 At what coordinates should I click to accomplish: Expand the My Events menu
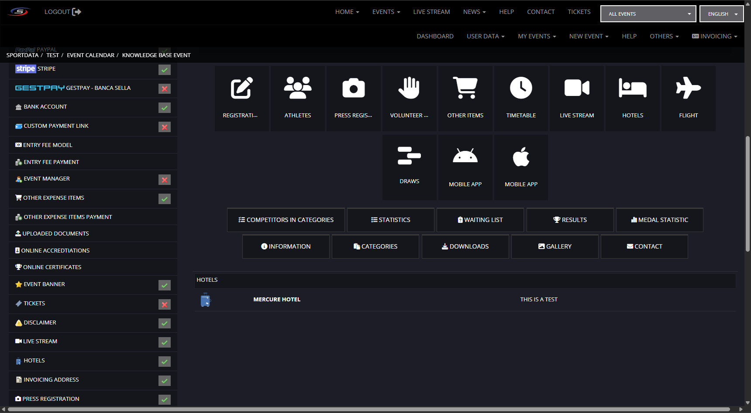[537, 36]
